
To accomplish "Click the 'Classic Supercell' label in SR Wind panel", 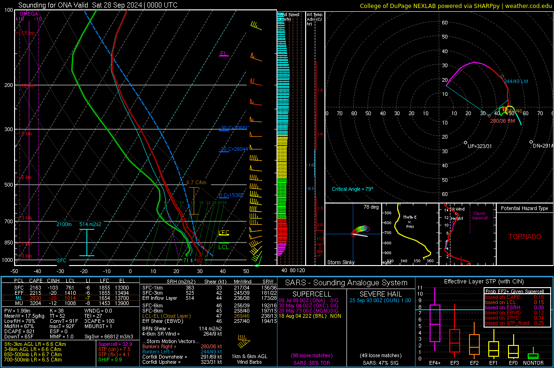I will pyautogui.click(x=479, y=216).
